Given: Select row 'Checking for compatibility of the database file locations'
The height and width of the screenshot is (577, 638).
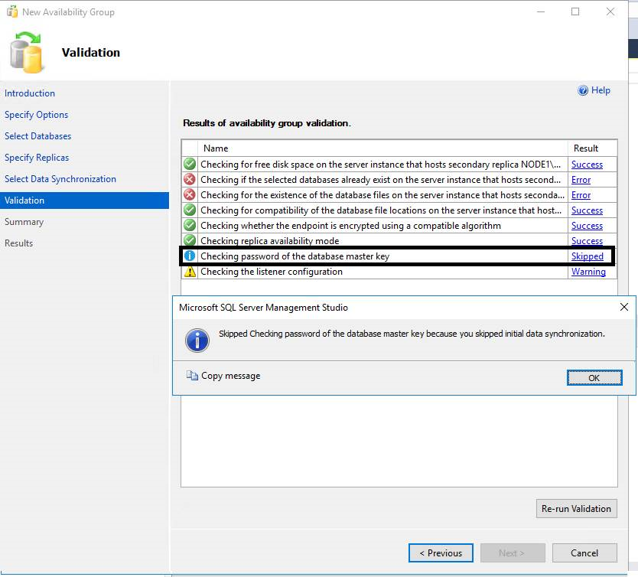Looking at the screenshot, I should click(x=399, y=210).
